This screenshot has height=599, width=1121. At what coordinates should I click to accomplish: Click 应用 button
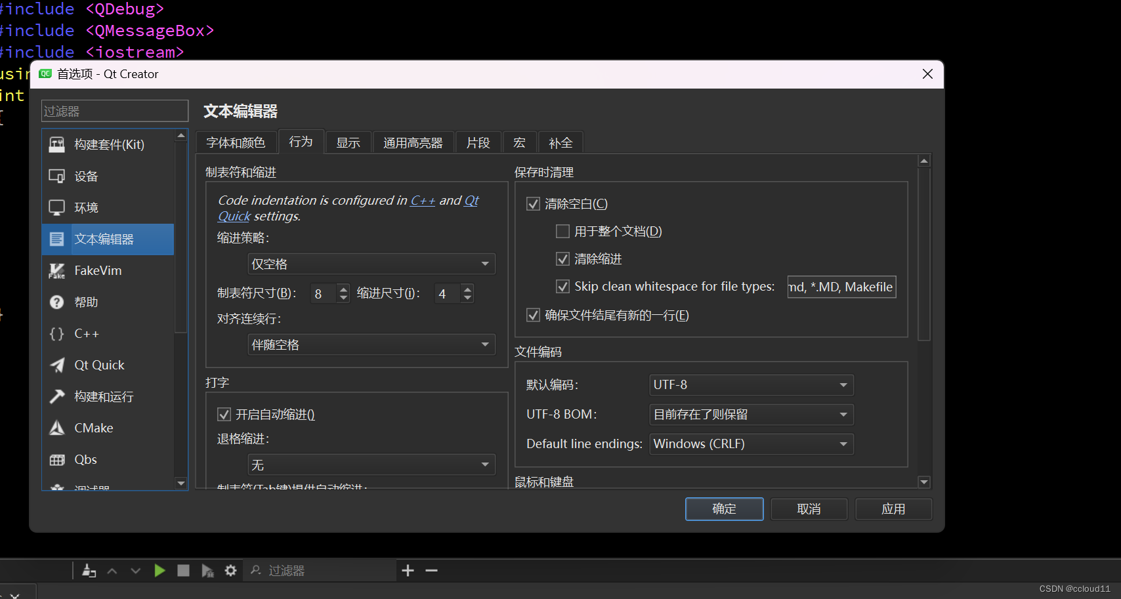pos(894,509)
